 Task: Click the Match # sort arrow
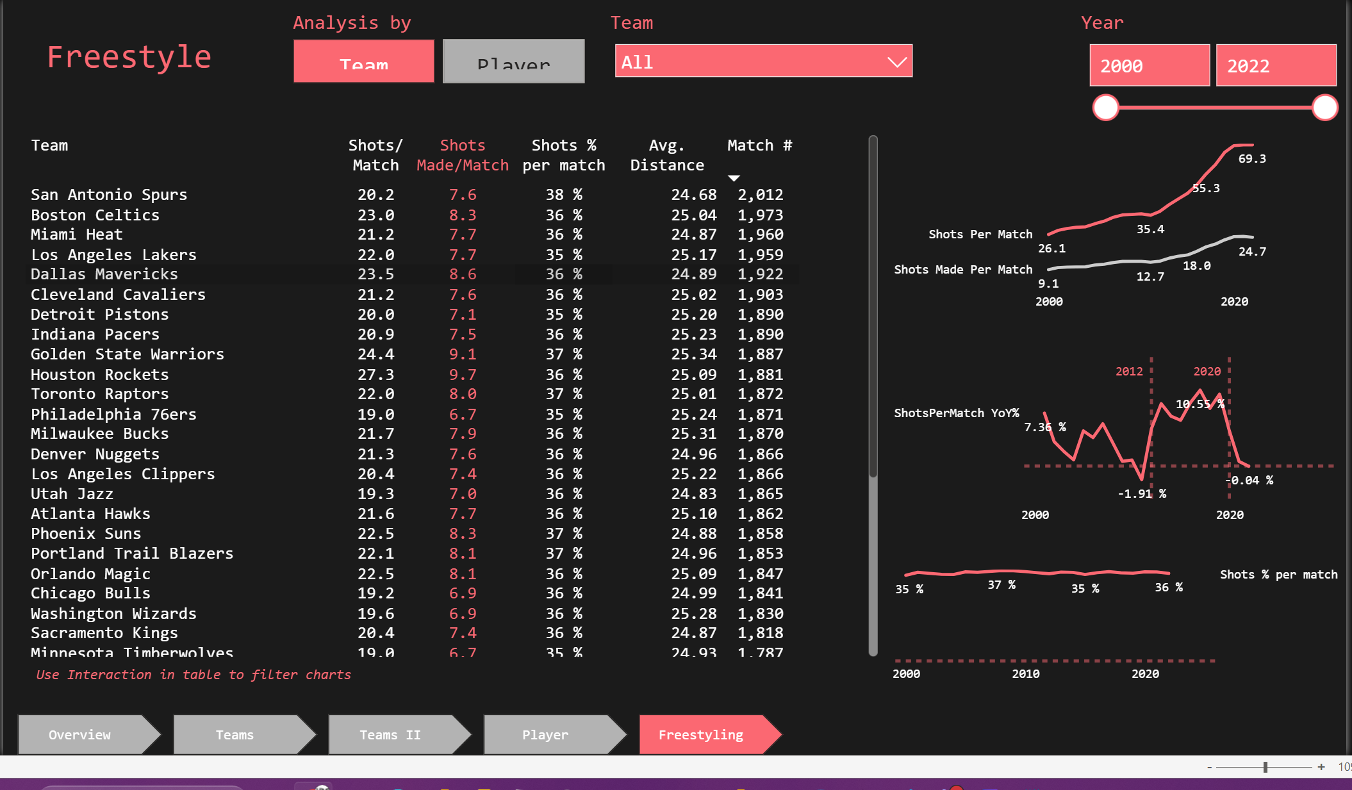(x=734, y=178)
